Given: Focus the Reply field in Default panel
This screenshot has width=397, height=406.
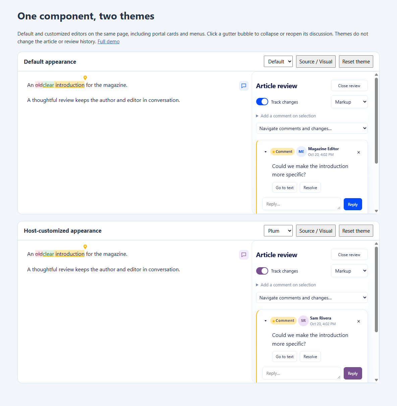Looking at the screenshot, I should 301,204.
